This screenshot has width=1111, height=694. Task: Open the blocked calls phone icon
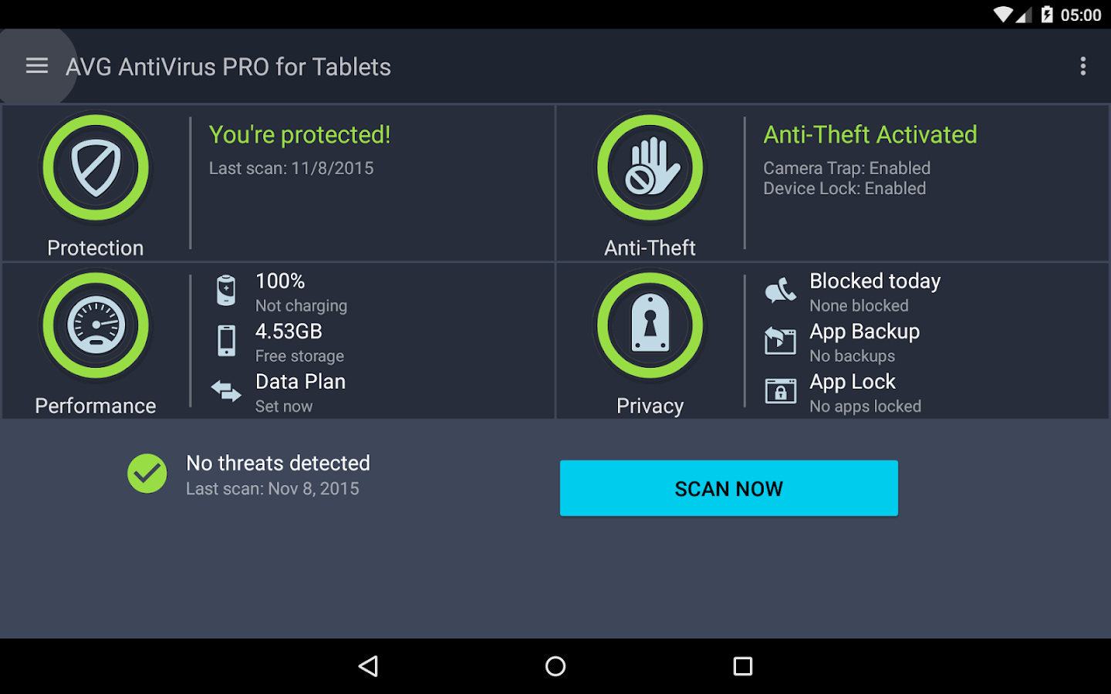tap(780, 291)
